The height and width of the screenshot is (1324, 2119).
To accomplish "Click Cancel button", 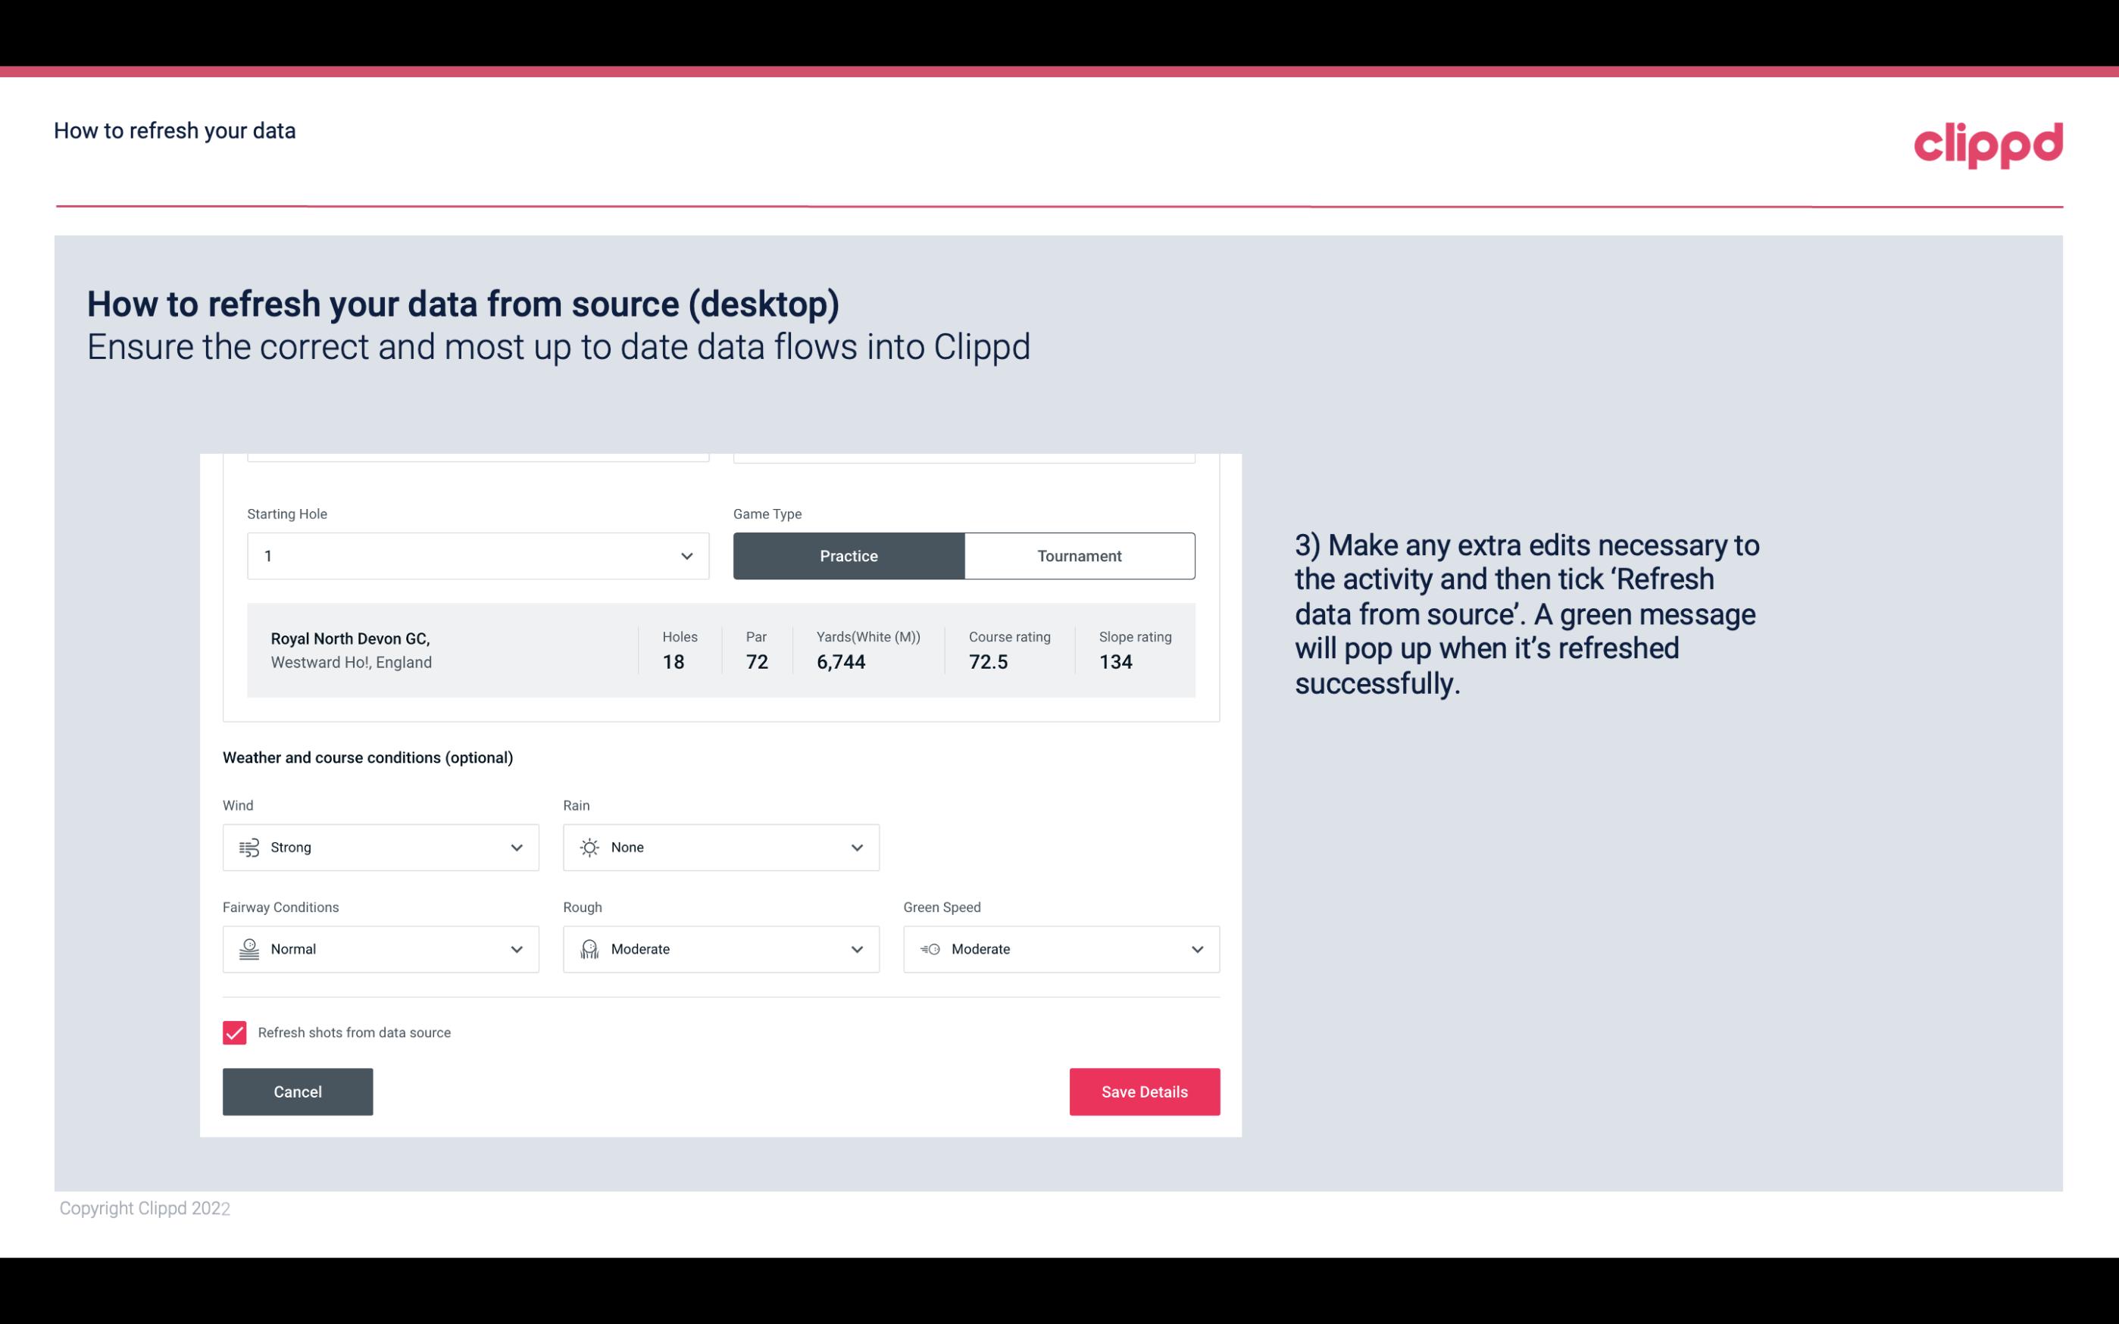I will click(x=298, y=1091).
